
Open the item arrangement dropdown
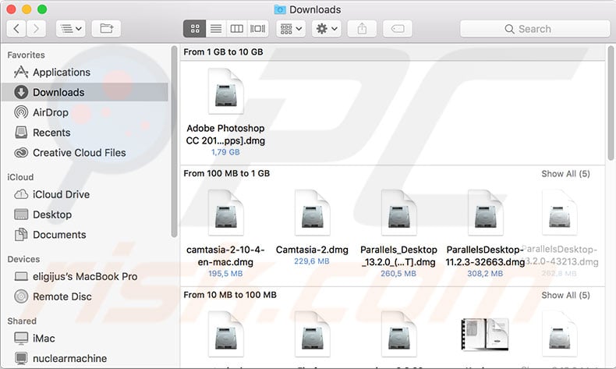[291, 29]
